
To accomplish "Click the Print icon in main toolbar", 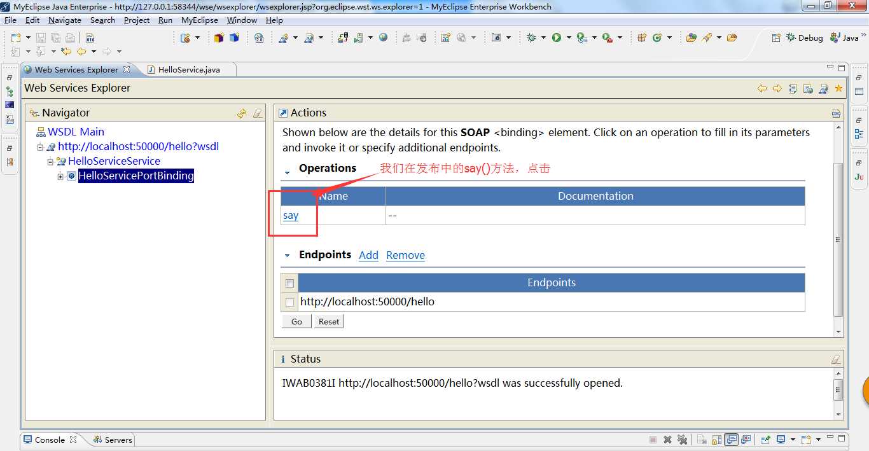I will (71, 38).
